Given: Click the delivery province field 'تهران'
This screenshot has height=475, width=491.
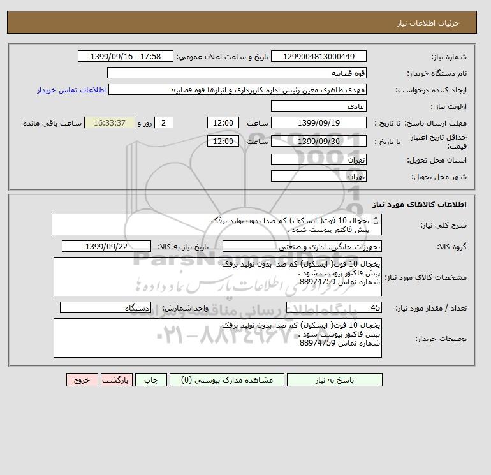Looking at the screenshot, I should pos(318,159).
